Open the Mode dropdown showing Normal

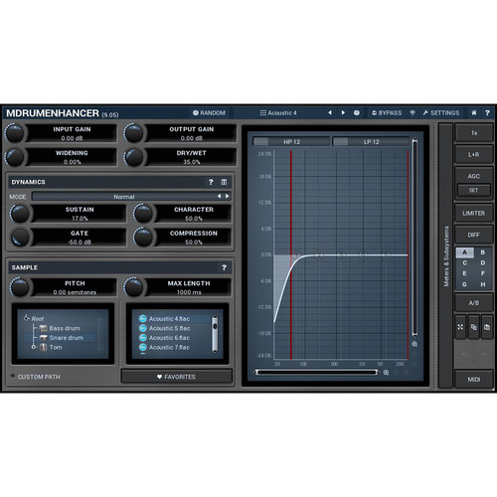click(131, 197)
